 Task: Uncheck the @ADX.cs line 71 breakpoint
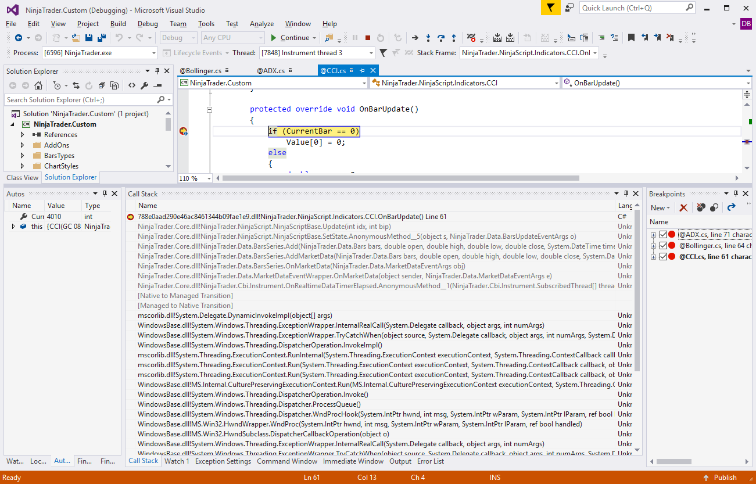click(x=663, y=235)
